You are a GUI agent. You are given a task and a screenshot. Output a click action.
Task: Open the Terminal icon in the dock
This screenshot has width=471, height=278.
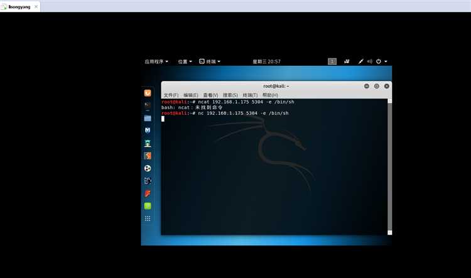coord(148,105)
